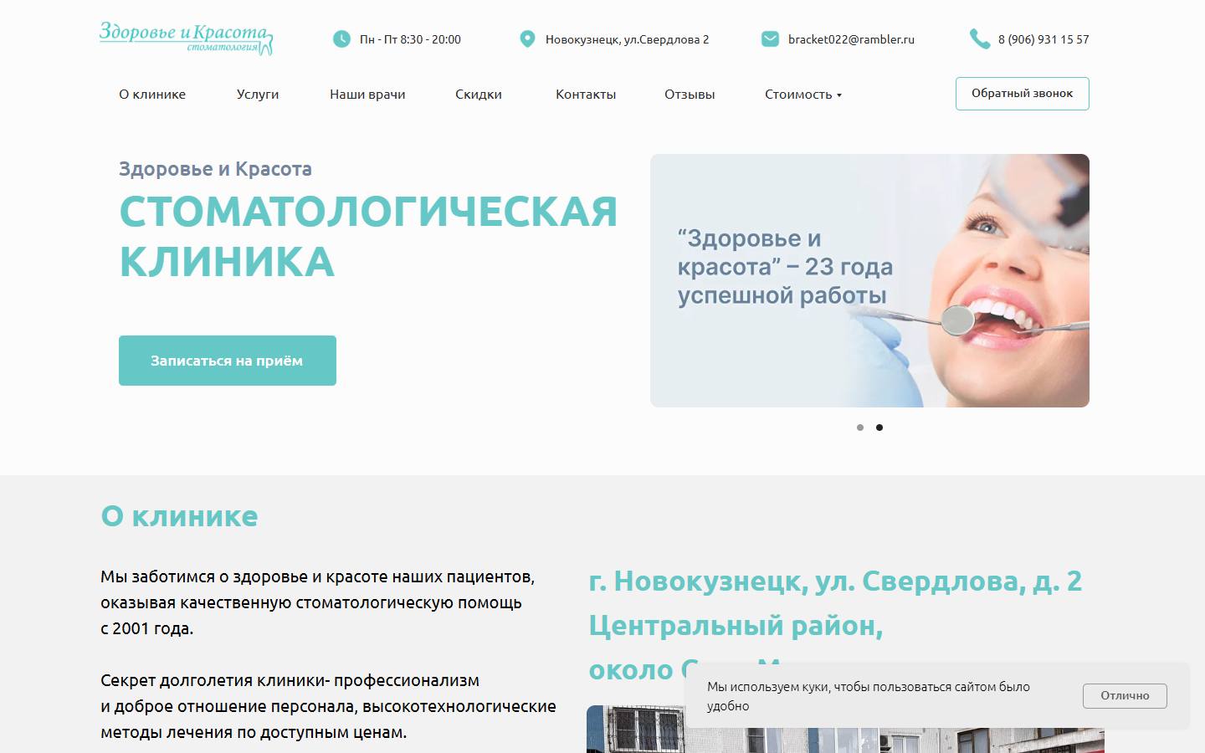Viewport: 1205px width, 753px height.
Task: Click the phone handset icon
Action: pyautogui.click(x=979, y=38)
